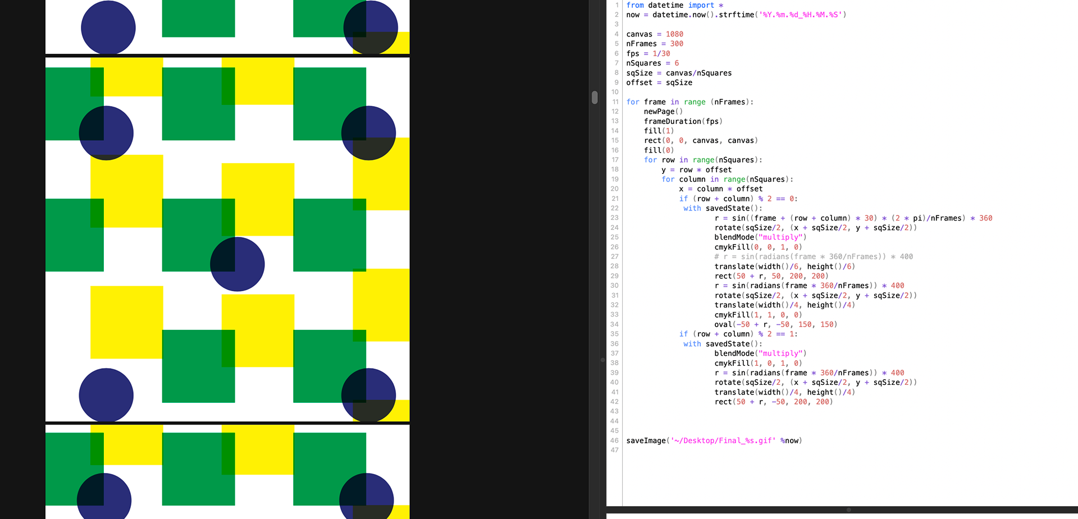
Task: Click the preview scrollbar thumb
Action: 595,98
